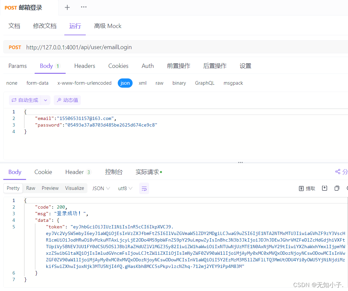Switch to the 运行 tab
348x291 pixels.
tap(75, 26)
